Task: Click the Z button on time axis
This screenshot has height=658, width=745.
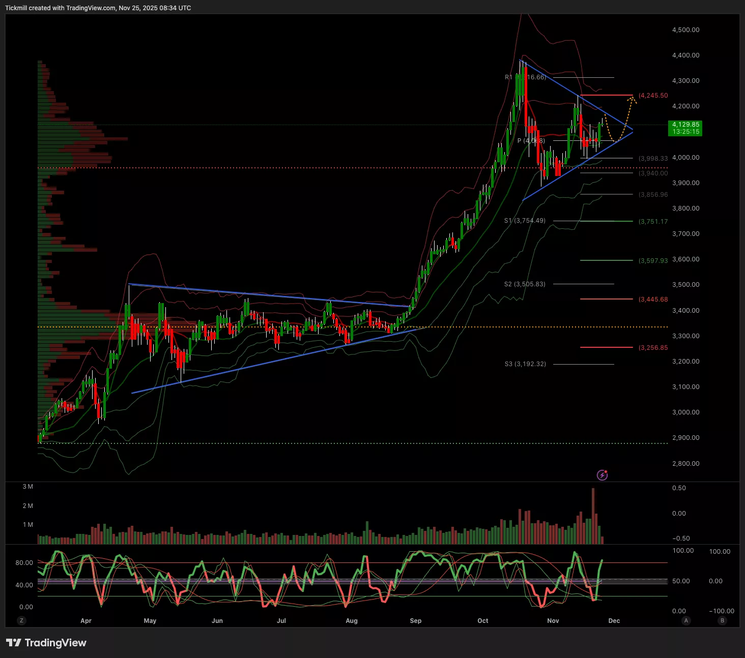Action: (x=21, y=620)
